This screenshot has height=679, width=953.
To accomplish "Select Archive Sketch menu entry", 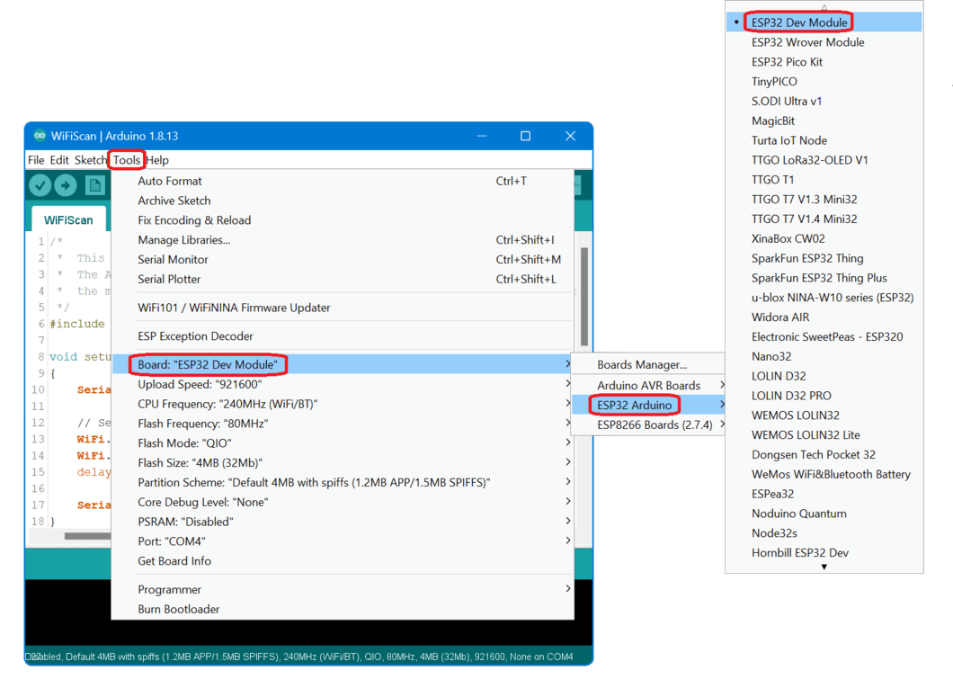I will click(x=343, y=201).
